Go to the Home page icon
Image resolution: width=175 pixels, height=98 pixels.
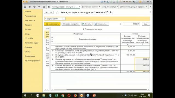coord(49,7)
